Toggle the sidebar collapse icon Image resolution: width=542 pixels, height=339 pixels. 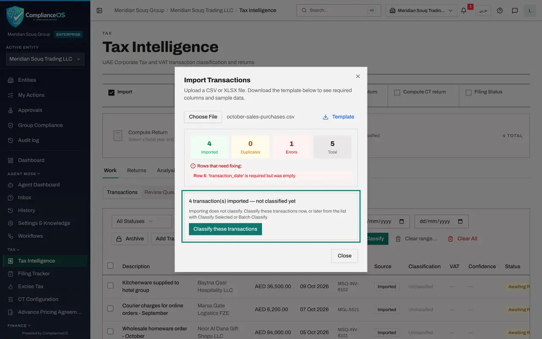[x=100, y=11]
